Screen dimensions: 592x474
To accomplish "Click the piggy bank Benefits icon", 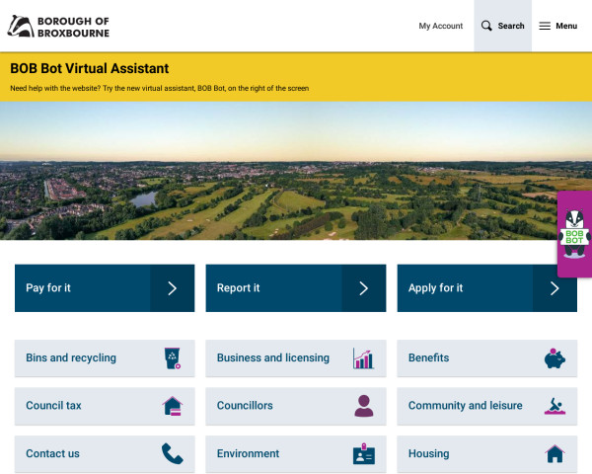I will tap(555, 358).
